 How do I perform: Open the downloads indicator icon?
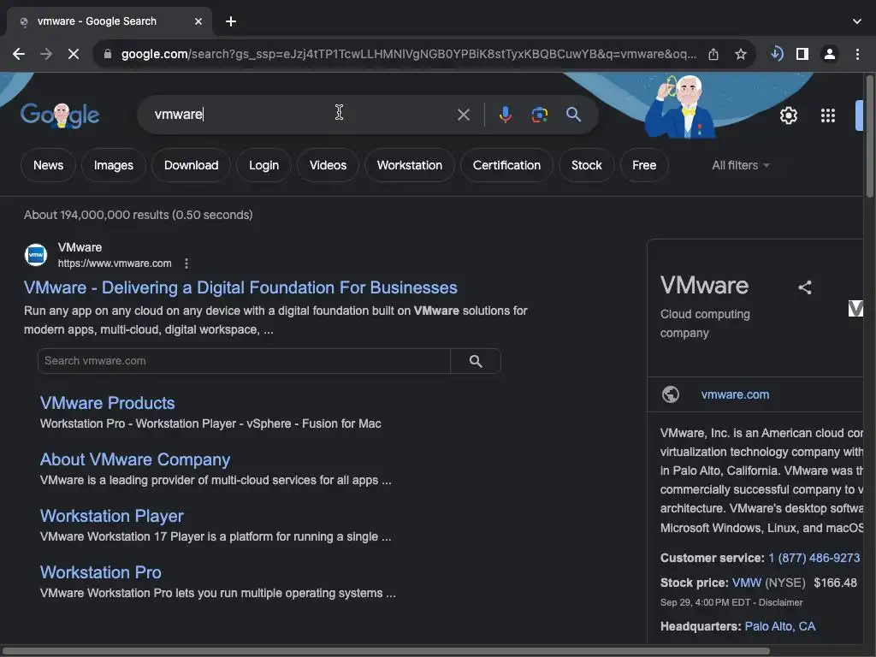point(777,54)
